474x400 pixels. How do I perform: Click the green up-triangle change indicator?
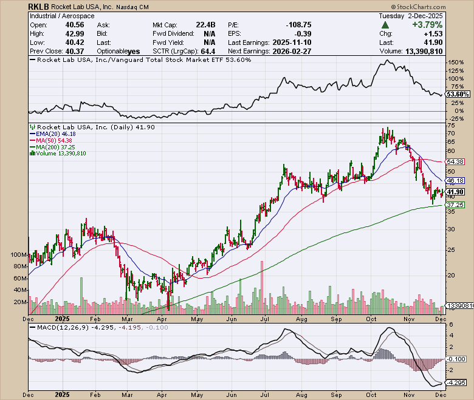coord(385,25)
